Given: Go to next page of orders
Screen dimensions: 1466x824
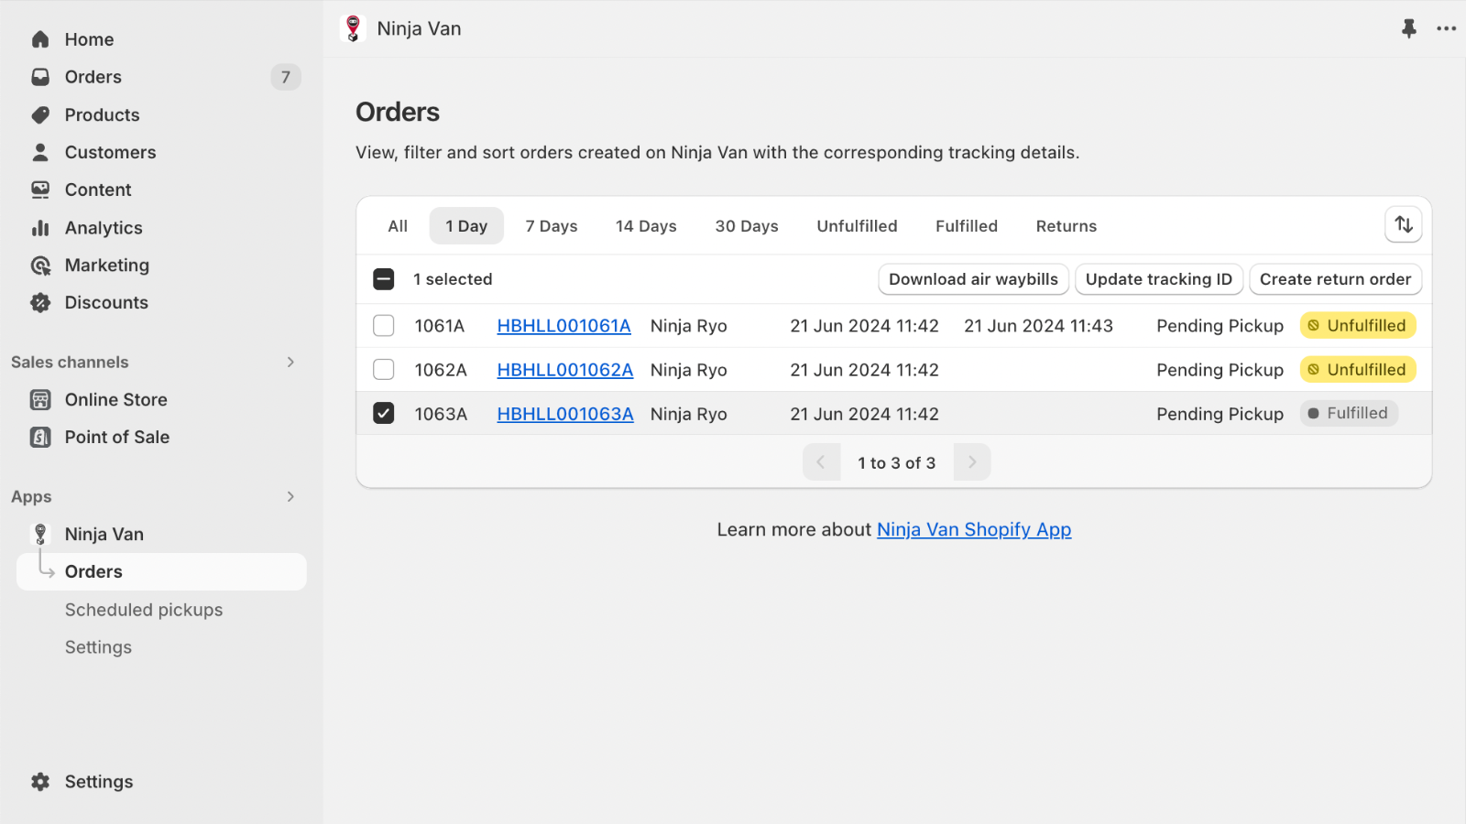Looking at the screenshot, I should tap(972, 462).
